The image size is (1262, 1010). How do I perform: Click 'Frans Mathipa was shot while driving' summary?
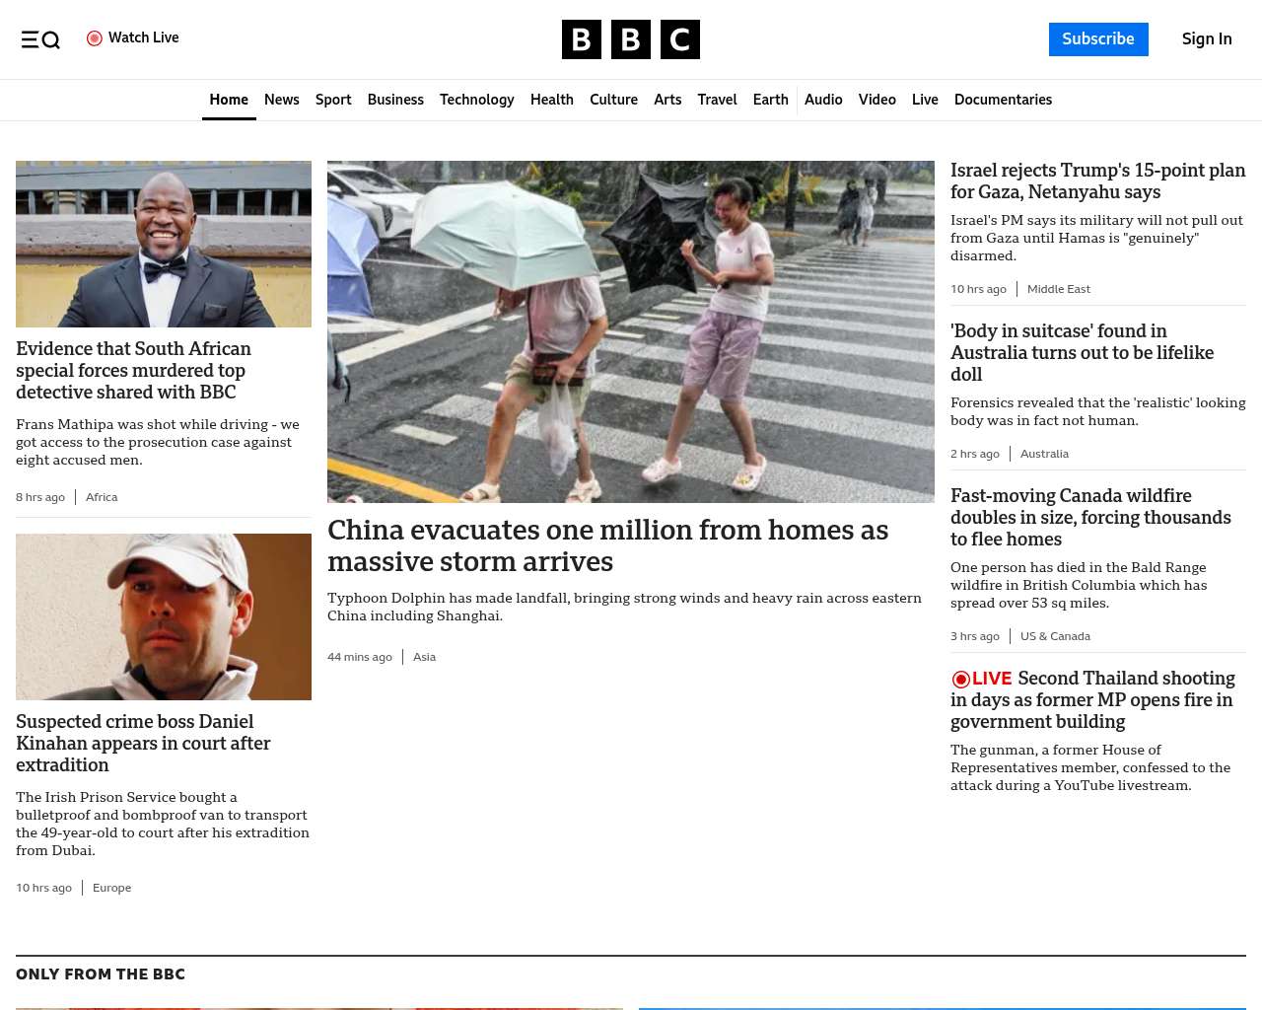point(158,442)
